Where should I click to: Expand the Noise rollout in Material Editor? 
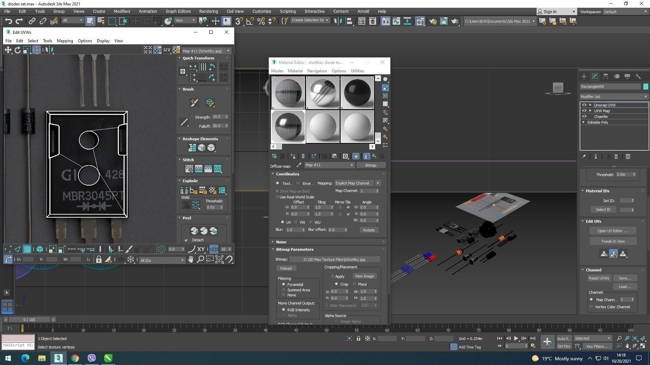click(x=281, y=242)
